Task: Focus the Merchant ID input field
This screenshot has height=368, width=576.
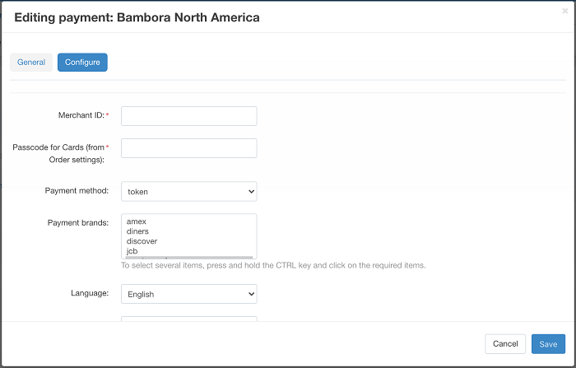Action: pos(188,116)
